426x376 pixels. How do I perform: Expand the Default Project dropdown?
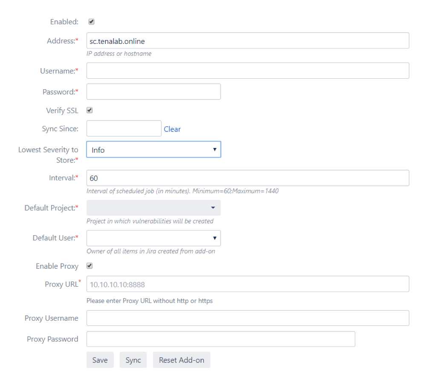153,208
